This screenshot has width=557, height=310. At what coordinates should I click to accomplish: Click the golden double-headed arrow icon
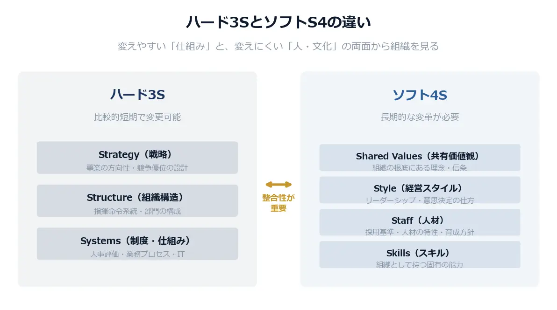click(278, 185)
